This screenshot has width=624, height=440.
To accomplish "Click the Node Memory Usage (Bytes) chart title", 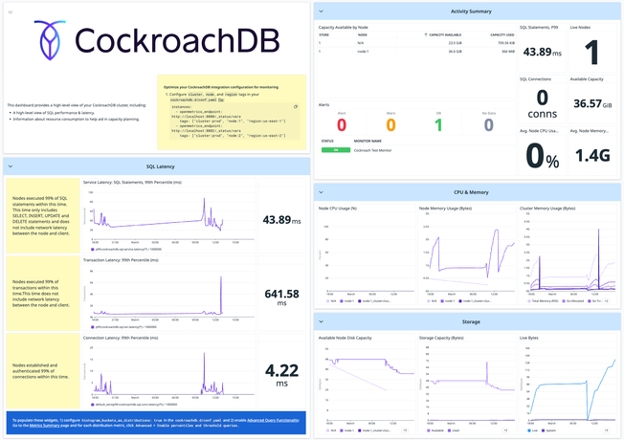I will [444, 209].
